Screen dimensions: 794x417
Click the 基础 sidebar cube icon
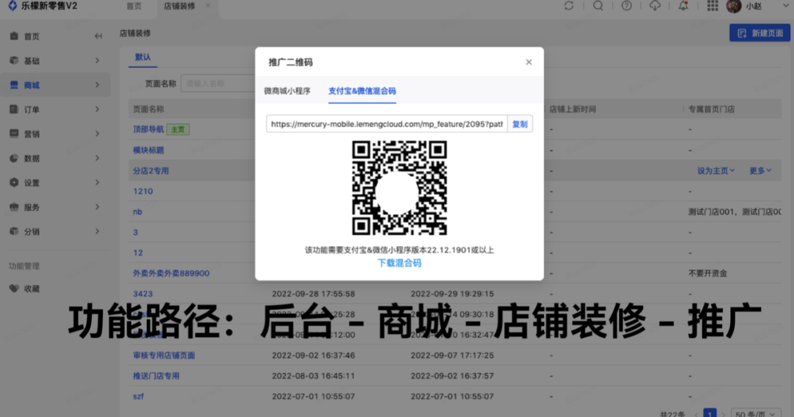tap(14, 60)
